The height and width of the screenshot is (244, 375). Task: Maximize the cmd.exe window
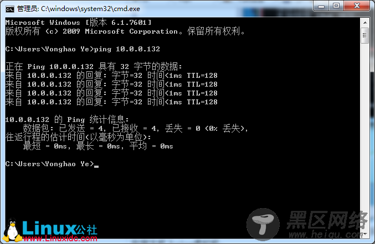(336, 6)
